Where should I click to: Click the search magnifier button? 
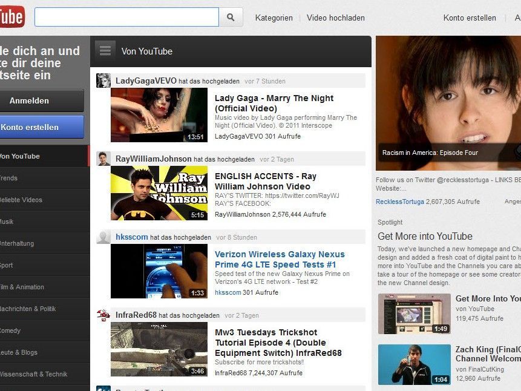coord(231,18)
